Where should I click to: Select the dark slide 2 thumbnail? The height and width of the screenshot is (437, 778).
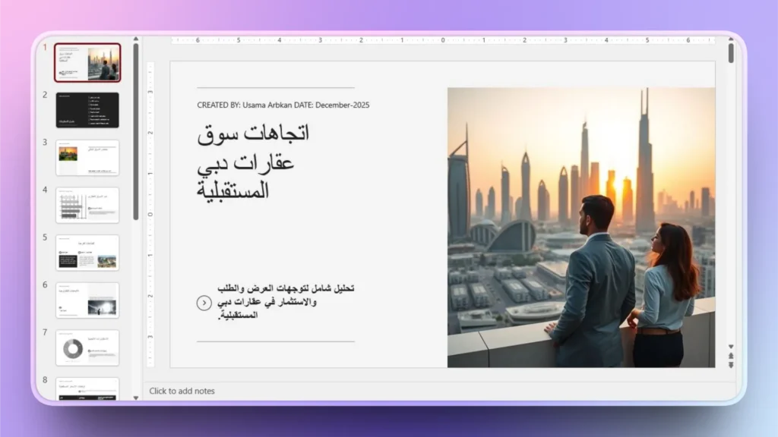[87, 109]
